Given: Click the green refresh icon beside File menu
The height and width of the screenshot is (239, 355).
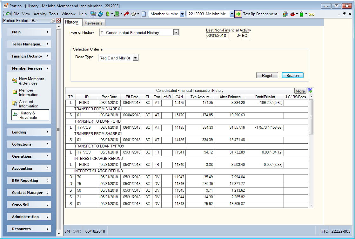Looking at the screenshot, I should point(8,14).
